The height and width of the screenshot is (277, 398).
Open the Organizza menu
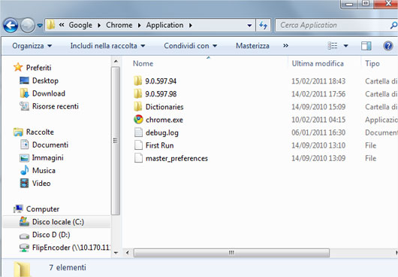[x=32, y=46]
